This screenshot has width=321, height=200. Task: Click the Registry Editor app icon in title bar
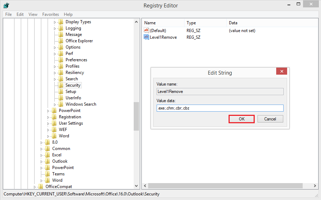point(6,5)
